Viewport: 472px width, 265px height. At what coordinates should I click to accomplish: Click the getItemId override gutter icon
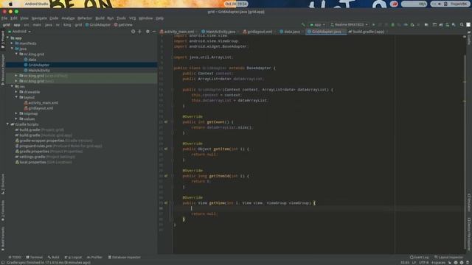[x=166, y=176]
